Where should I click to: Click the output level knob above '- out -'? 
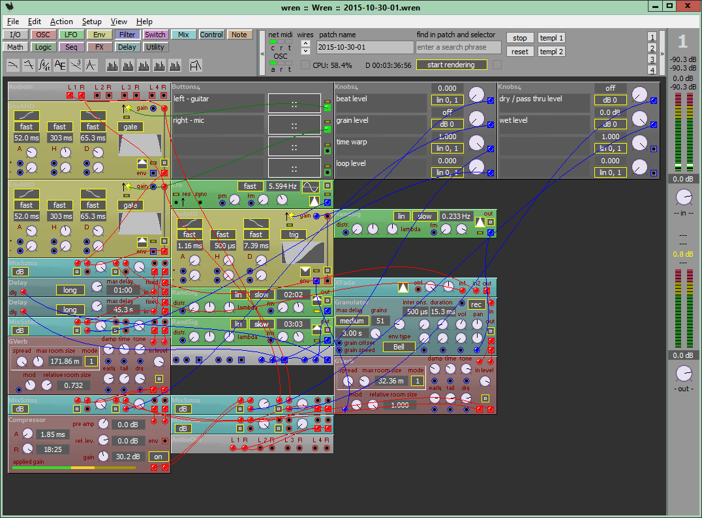coord(684,373)
